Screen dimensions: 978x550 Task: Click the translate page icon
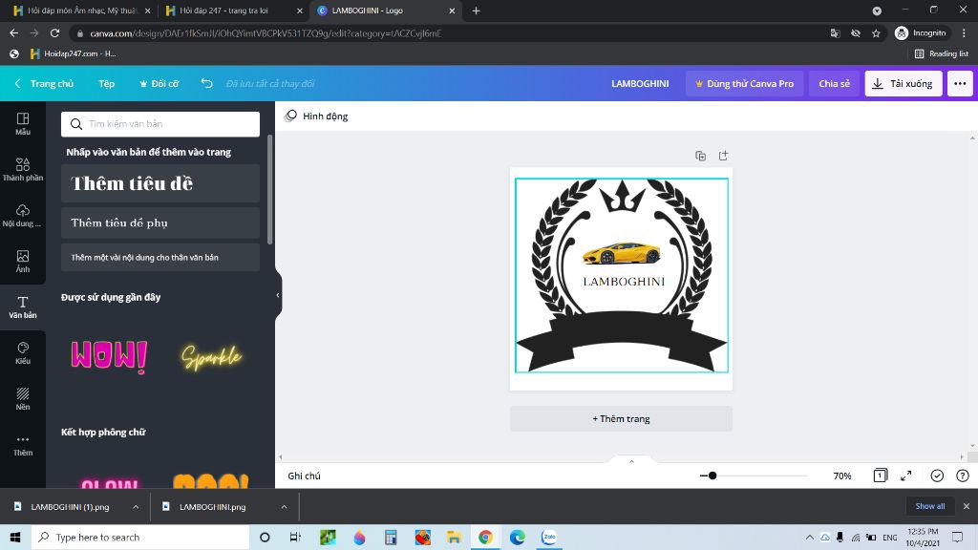[835, 33]
